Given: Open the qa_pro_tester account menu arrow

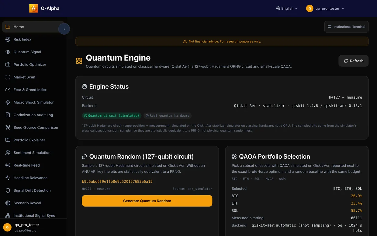Looking at the screenshot, I should 343,9.
